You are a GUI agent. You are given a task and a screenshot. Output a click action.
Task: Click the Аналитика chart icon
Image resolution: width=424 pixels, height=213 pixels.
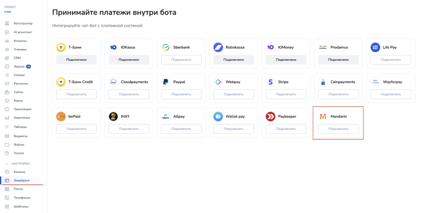point(7,118)
